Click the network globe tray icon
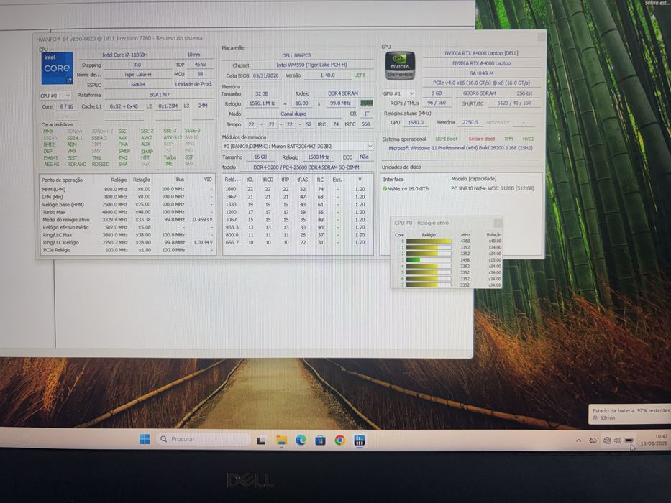Screen dimensions: 671x503 point(607,440)
